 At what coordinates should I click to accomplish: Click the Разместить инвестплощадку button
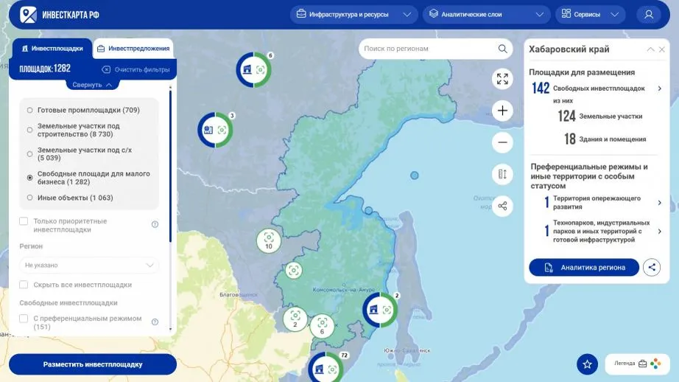pos(93,364)
